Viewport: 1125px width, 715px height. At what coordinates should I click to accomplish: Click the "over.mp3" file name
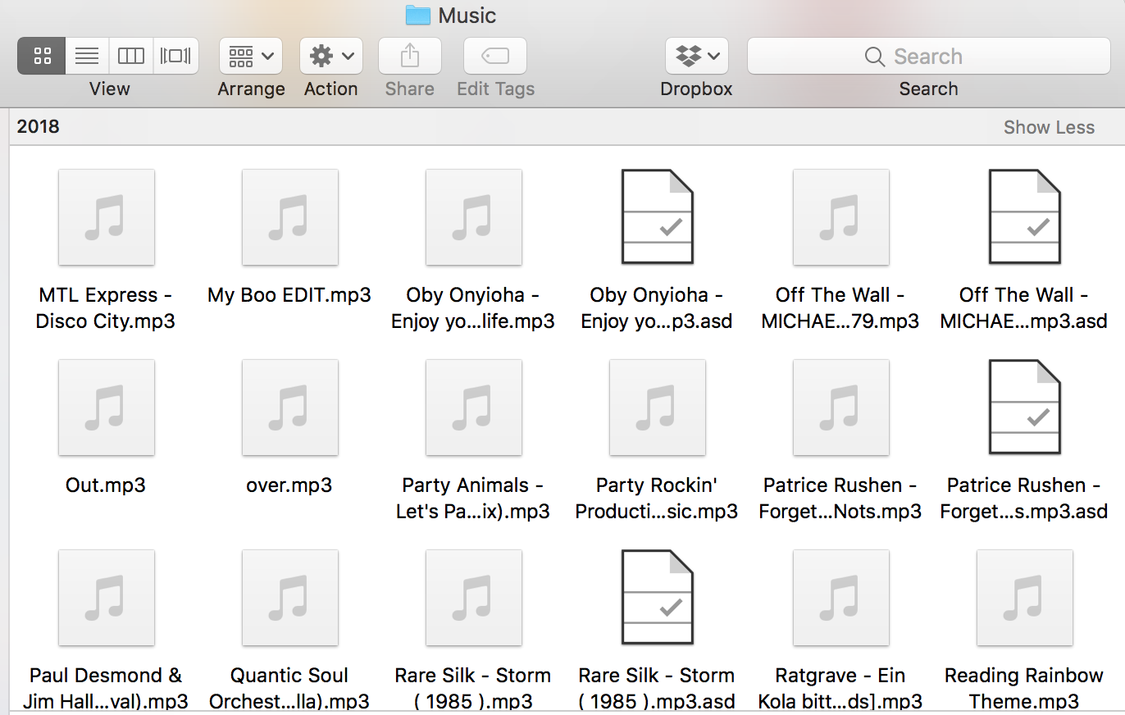click(x=289, y=485)
